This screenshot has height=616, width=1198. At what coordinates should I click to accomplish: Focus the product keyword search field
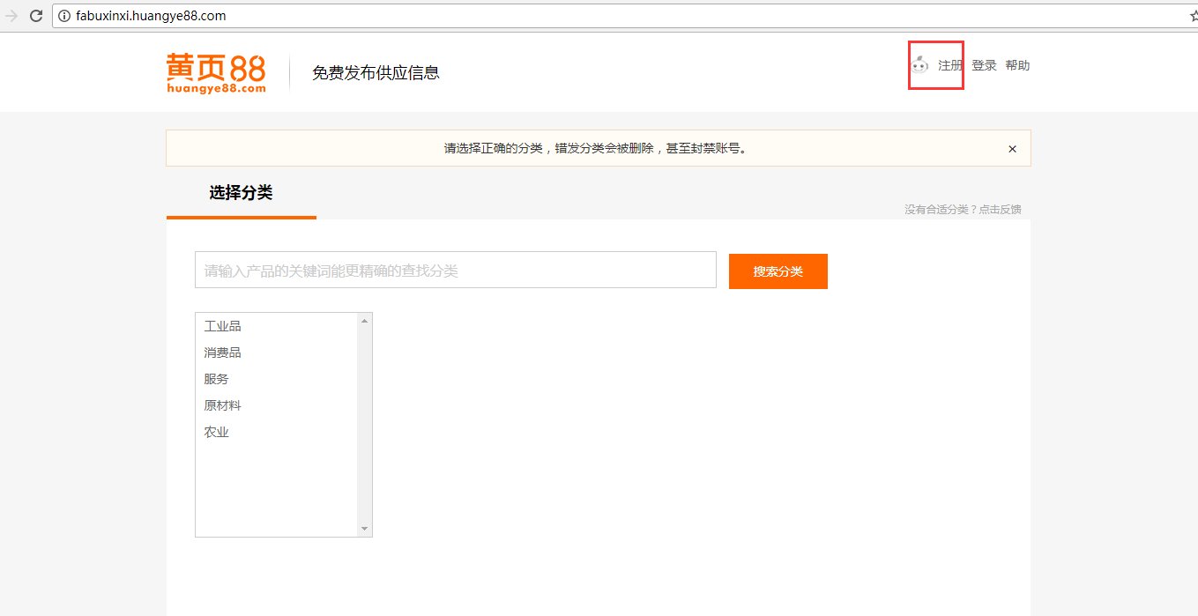(x=455, y=271)
